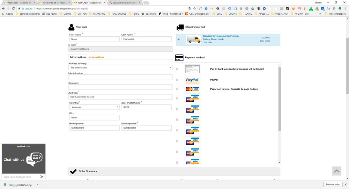Click the emoji face extension icon
The image size is (349, 189).
(294, 8)
